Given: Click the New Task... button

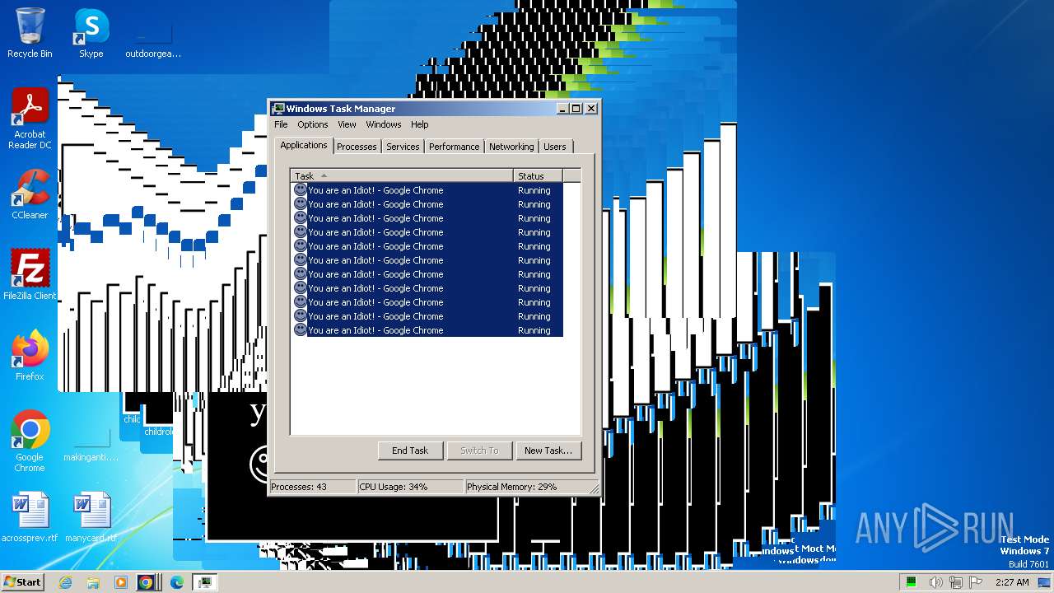Looking at the screenshot, I should pos(548,451).
